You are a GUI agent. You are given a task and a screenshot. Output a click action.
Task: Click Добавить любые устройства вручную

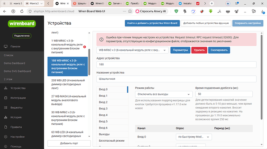[x=206, y=23]
